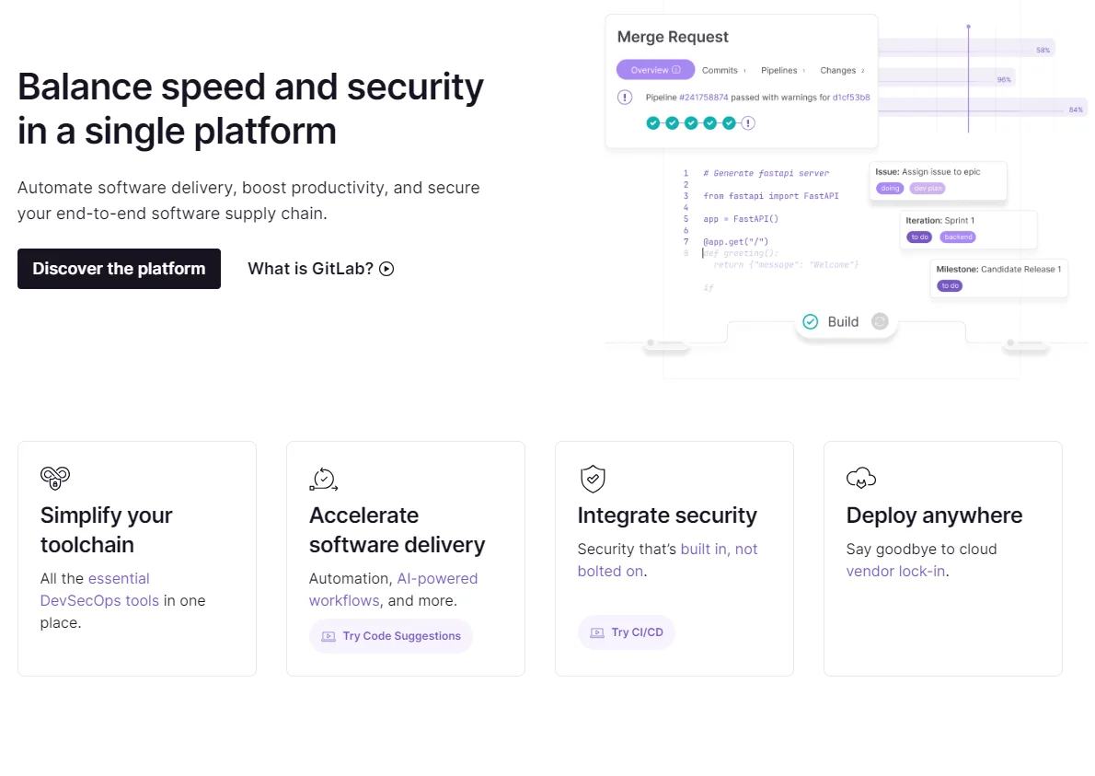1095x776 pixels.
Task: Open the essential DevSecOps tools link
Action: click(x=99, y=589)
